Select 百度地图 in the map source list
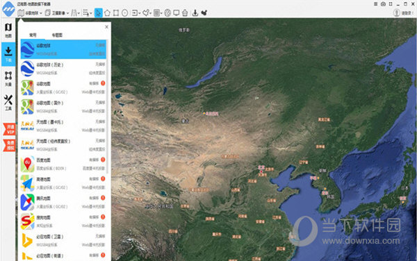 tap(63, 164)
